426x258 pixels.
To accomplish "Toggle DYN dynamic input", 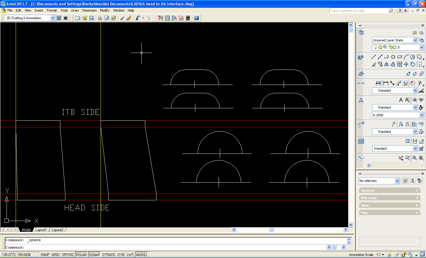I will 121,255.
